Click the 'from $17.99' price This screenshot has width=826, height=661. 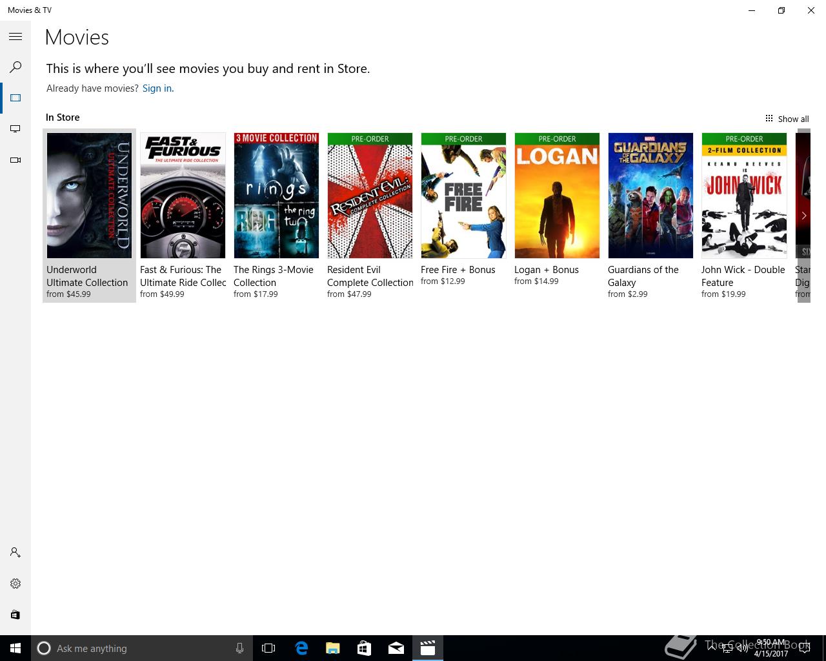(x=256, y=294)
